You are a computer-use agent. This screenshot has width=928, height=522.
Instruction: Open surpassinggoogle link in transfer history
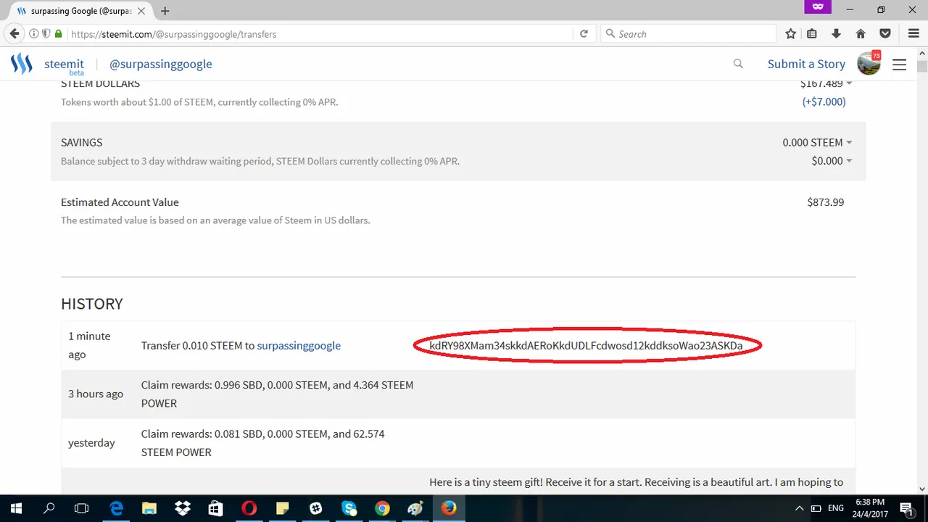299,345
